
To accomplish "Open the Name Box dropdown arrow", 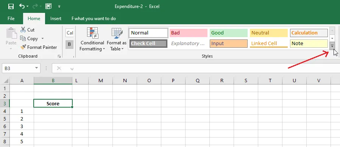I will (x=37, y=69).
